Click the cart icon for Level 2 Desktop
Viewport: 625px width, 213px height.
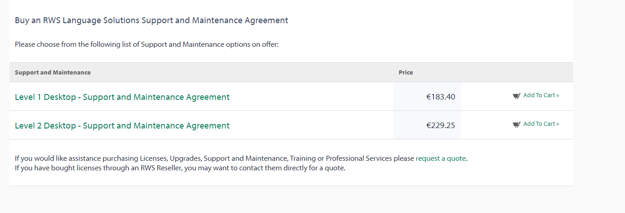tap(517, 124)
